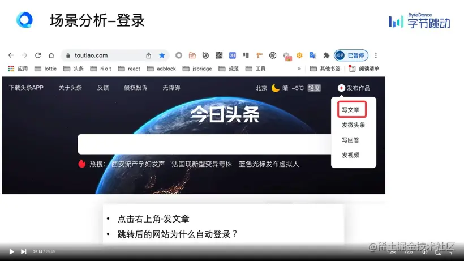Open the extensions puzzle-piece menu

(326, 55)
